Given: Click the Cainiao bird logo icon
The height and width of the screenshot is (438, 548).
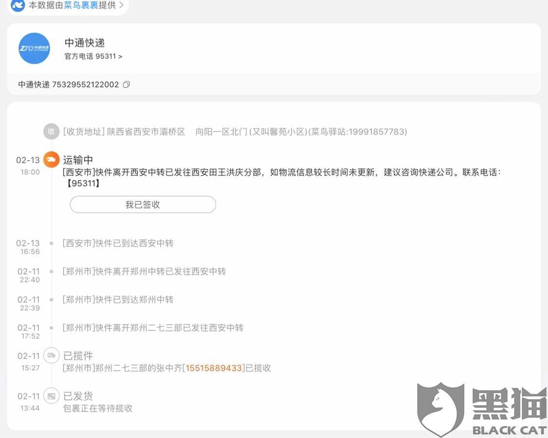Looking at the screenshot, I should tap(18, 5).
